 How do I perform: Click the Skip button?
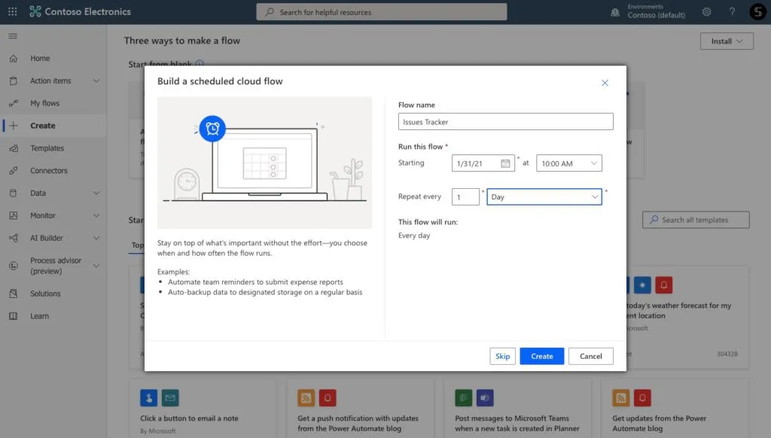[x=502, y=357]
